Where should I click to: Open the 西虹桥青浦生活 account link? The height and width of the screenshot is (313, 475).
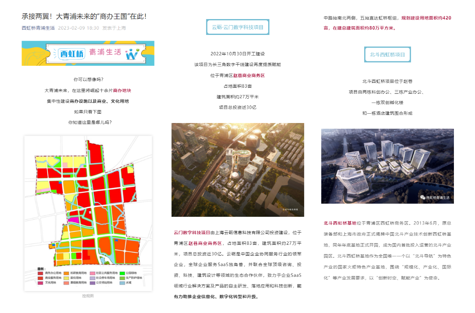coord(38,28)
